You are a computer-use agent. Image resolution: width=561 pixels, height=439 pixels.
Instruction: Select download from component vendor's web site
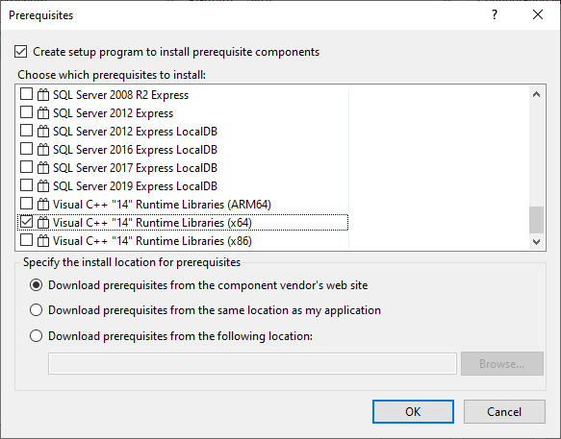point(37,285)
